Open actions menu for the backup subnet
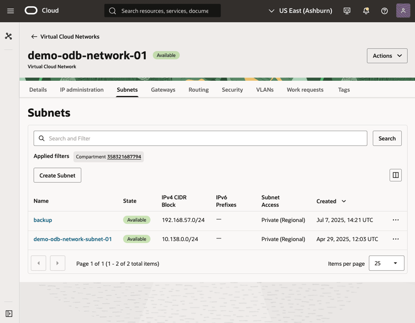415x323 pixels. 395,220
